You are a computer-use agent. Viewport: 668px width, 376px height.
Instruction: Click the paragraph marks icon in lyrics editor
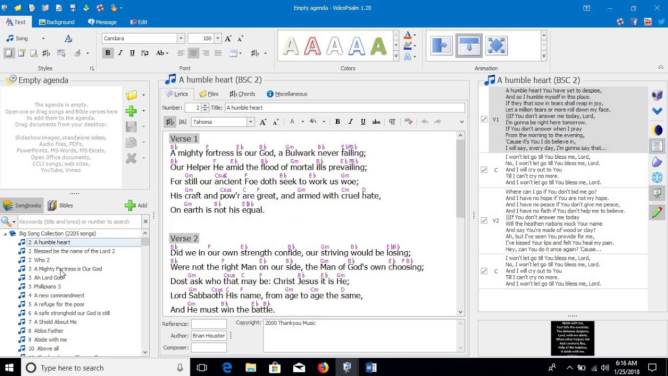pyautogui.click(x=392, y=122)
